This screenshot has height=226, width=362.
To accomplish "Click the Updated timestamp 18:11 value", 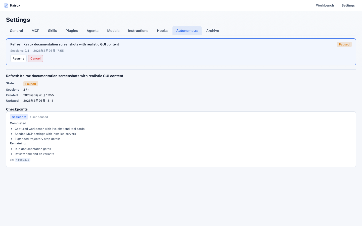I will coord(38,101).
